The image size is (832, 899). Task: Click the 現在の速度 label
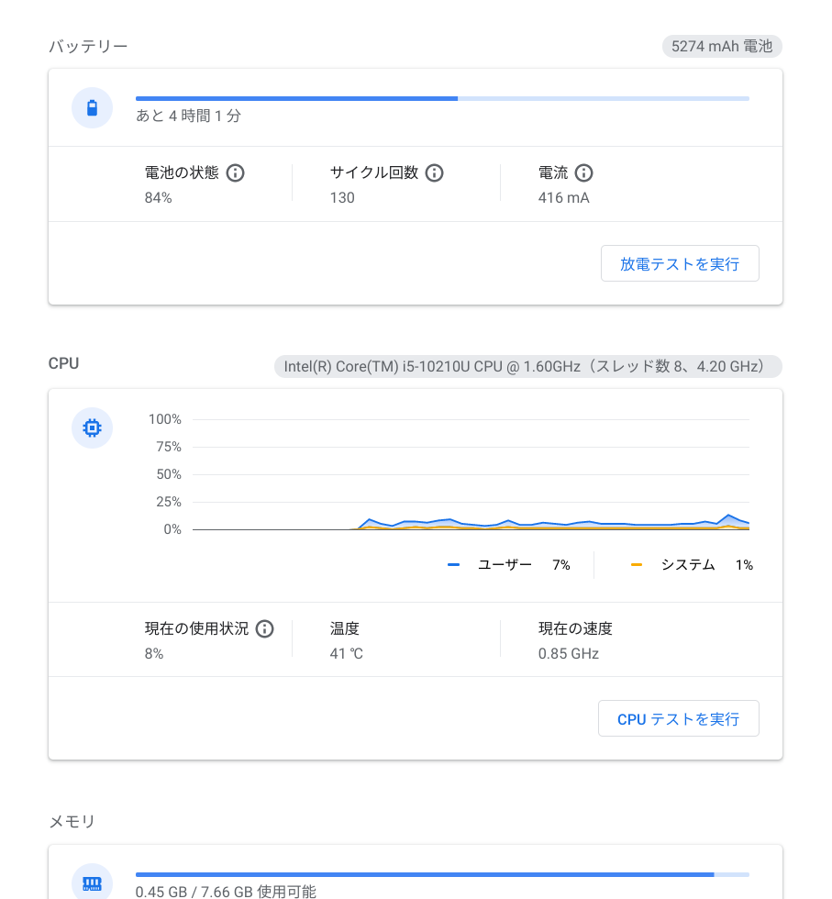click(575, 629)
